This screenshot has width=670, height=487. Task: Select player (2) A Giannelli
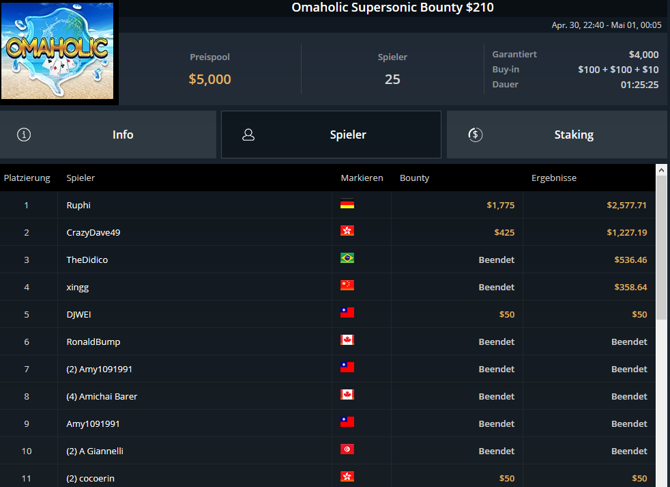click(x=95, y=451)
